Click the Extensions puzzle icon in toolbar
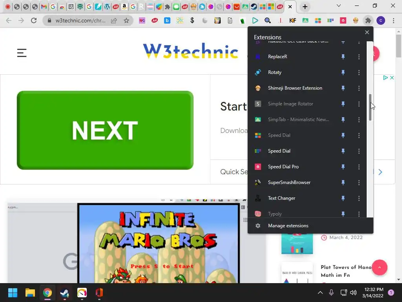402x302 pixels. click(368, 20)
